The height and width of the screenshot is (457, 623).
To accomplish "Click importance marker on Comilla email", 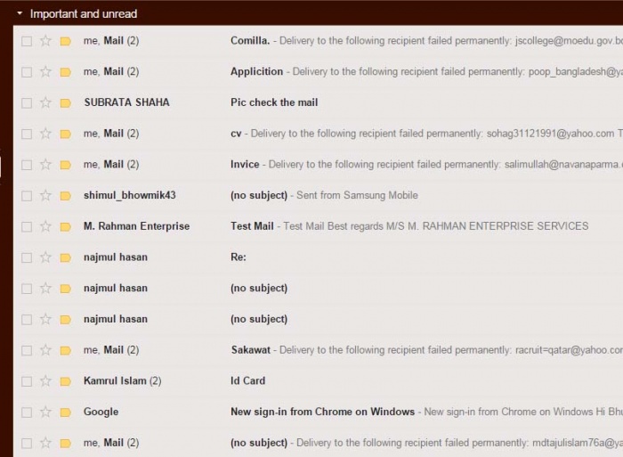I will click(x=65, y=41).
